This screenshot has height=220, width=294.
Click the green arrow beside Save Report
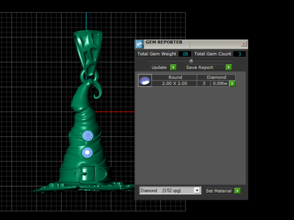click(228, 67)
